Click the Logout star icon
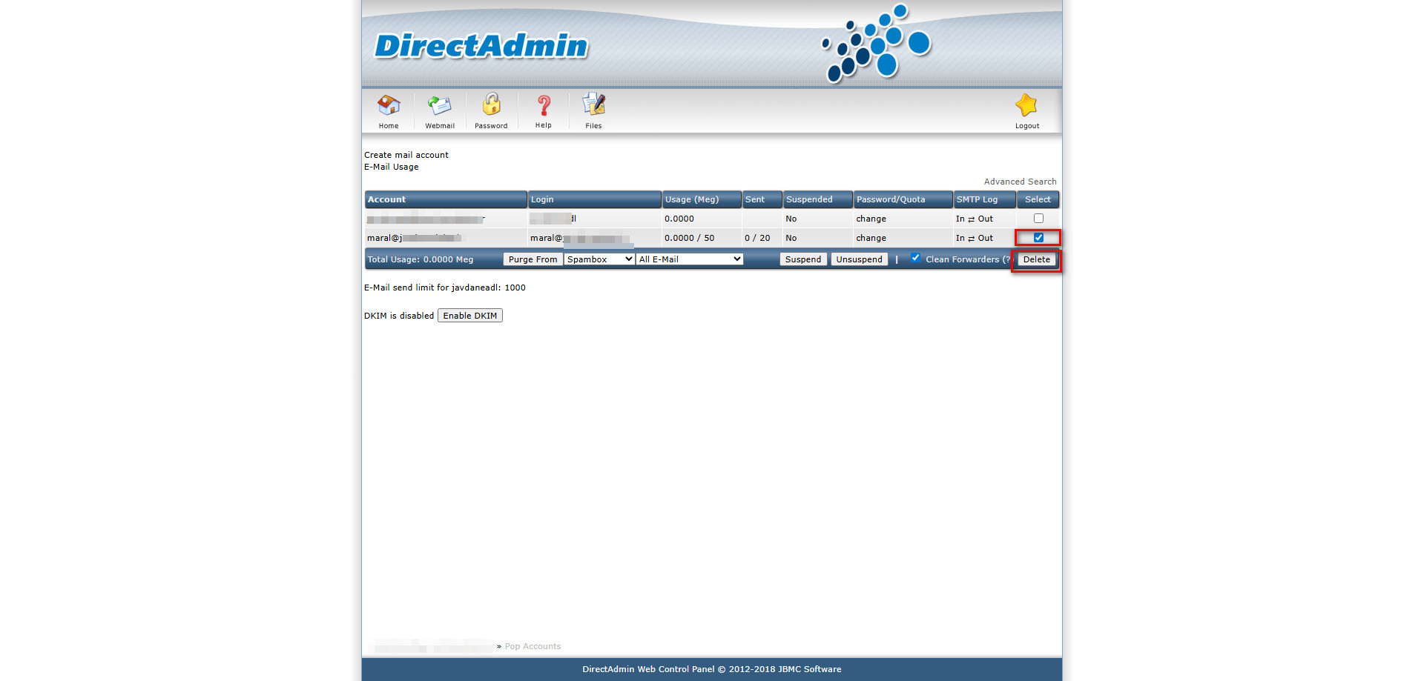 (x=1026, y=107)
